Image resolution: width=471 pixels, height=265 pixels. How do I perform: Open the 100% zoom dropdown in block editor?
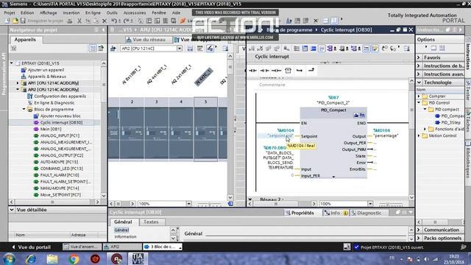click(370, 203)
